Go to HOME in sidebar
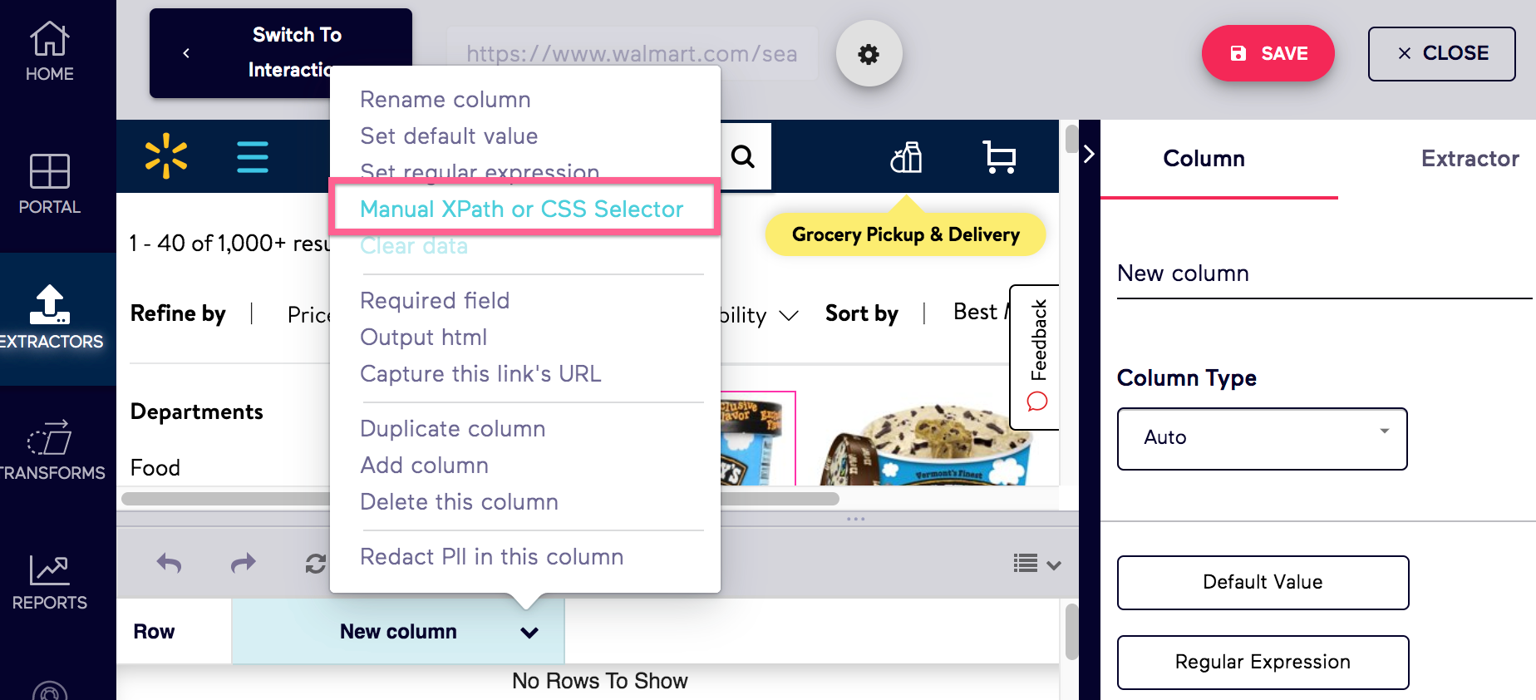This screenshot has height=700, width=1536. (x=50, y=52)
